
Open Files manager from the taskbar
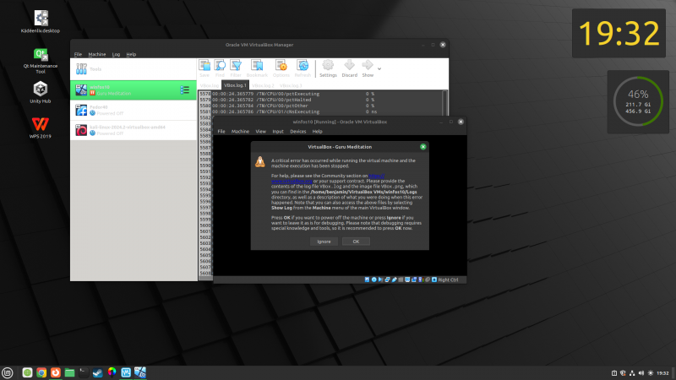pos(69,372)
